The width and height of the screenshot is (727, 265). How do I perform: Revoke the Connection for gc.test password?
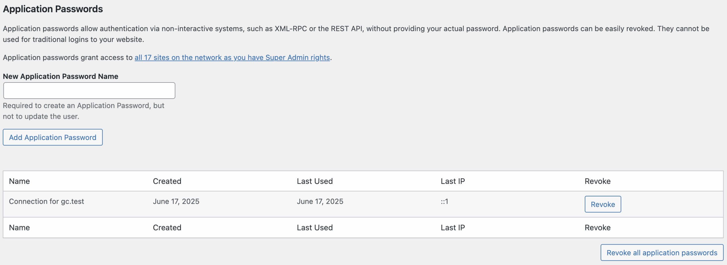pos(603,204)
